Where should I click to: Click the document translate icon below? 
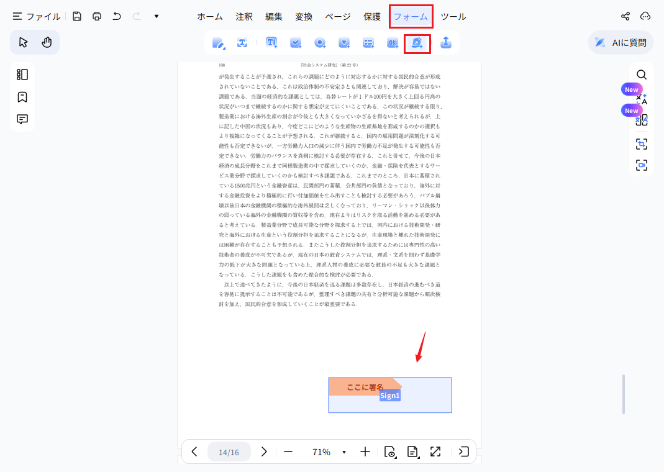tap(642, 120)
